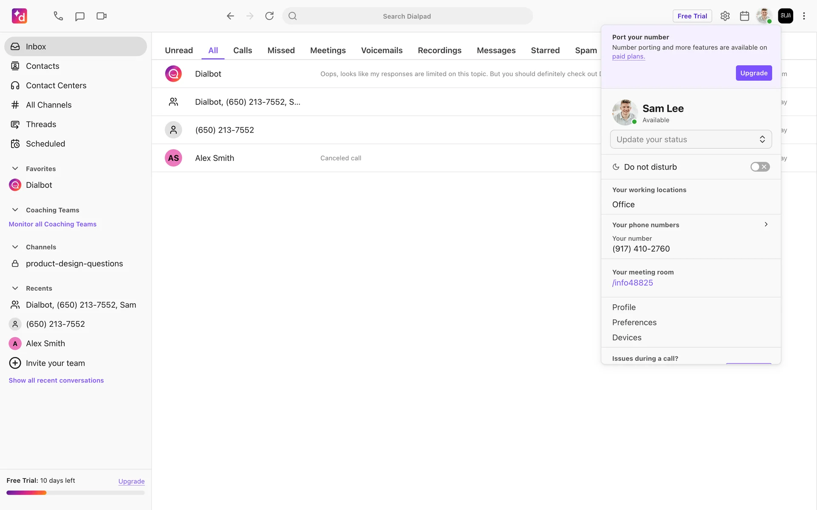Open settings gear icon
The width and height of the screenshot is (817, 510).
[725, 16]
